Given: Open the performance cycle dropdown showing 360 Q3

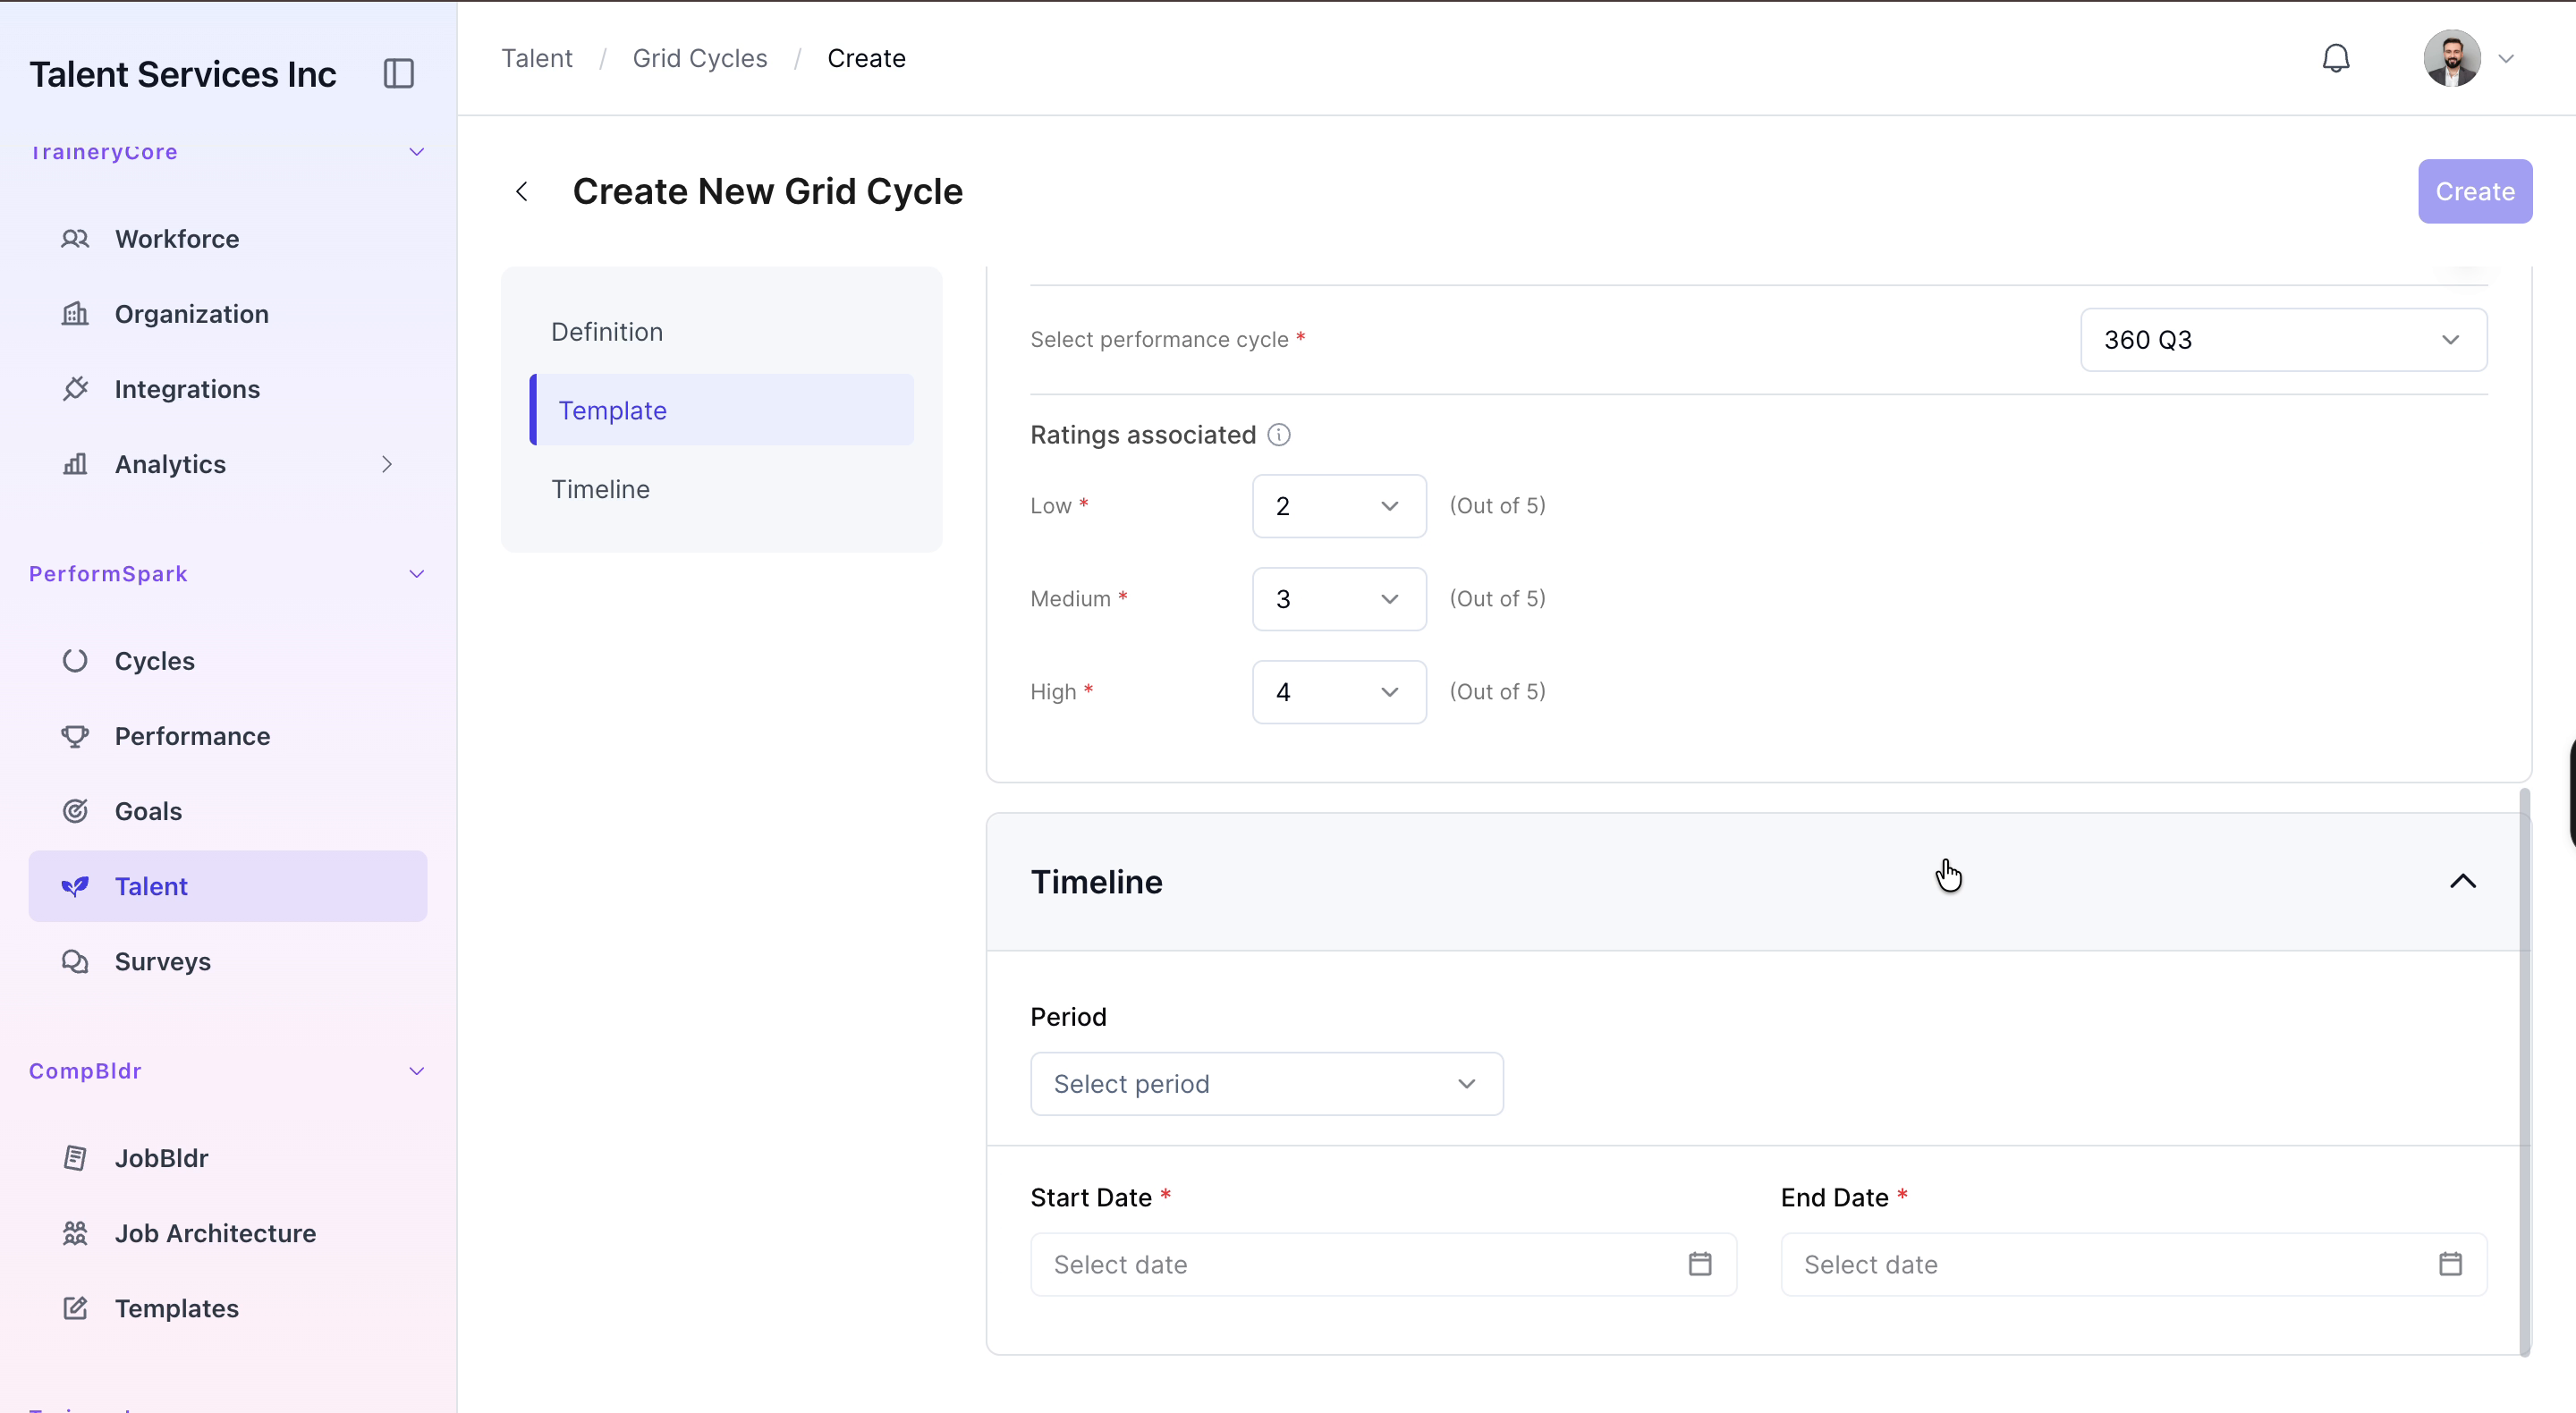Looking at the screenshot, I should pyautogui.click(x=2283, y=340).
